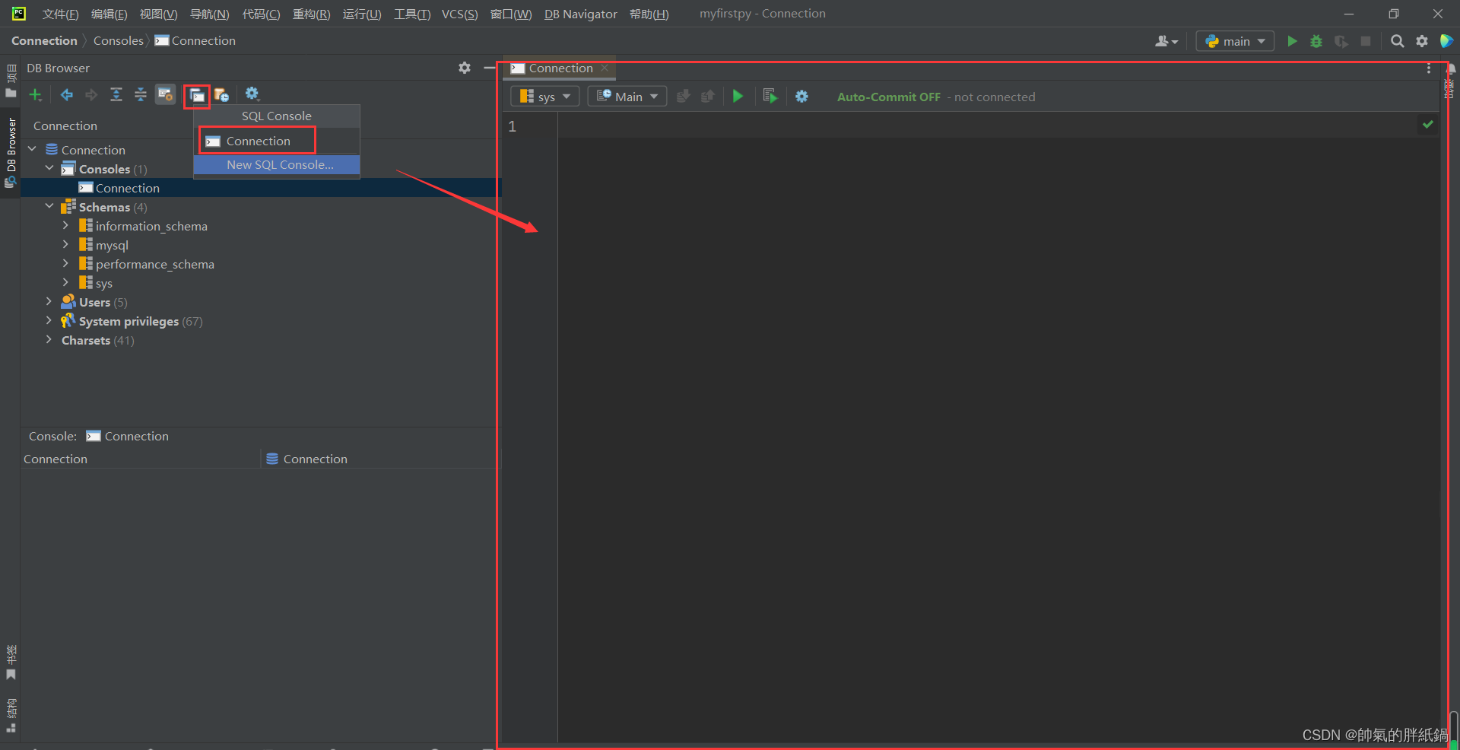This screenshot has width=1460, height=750.
Task: Click the stop button in the top toolbar
Action: (1366, 41)
